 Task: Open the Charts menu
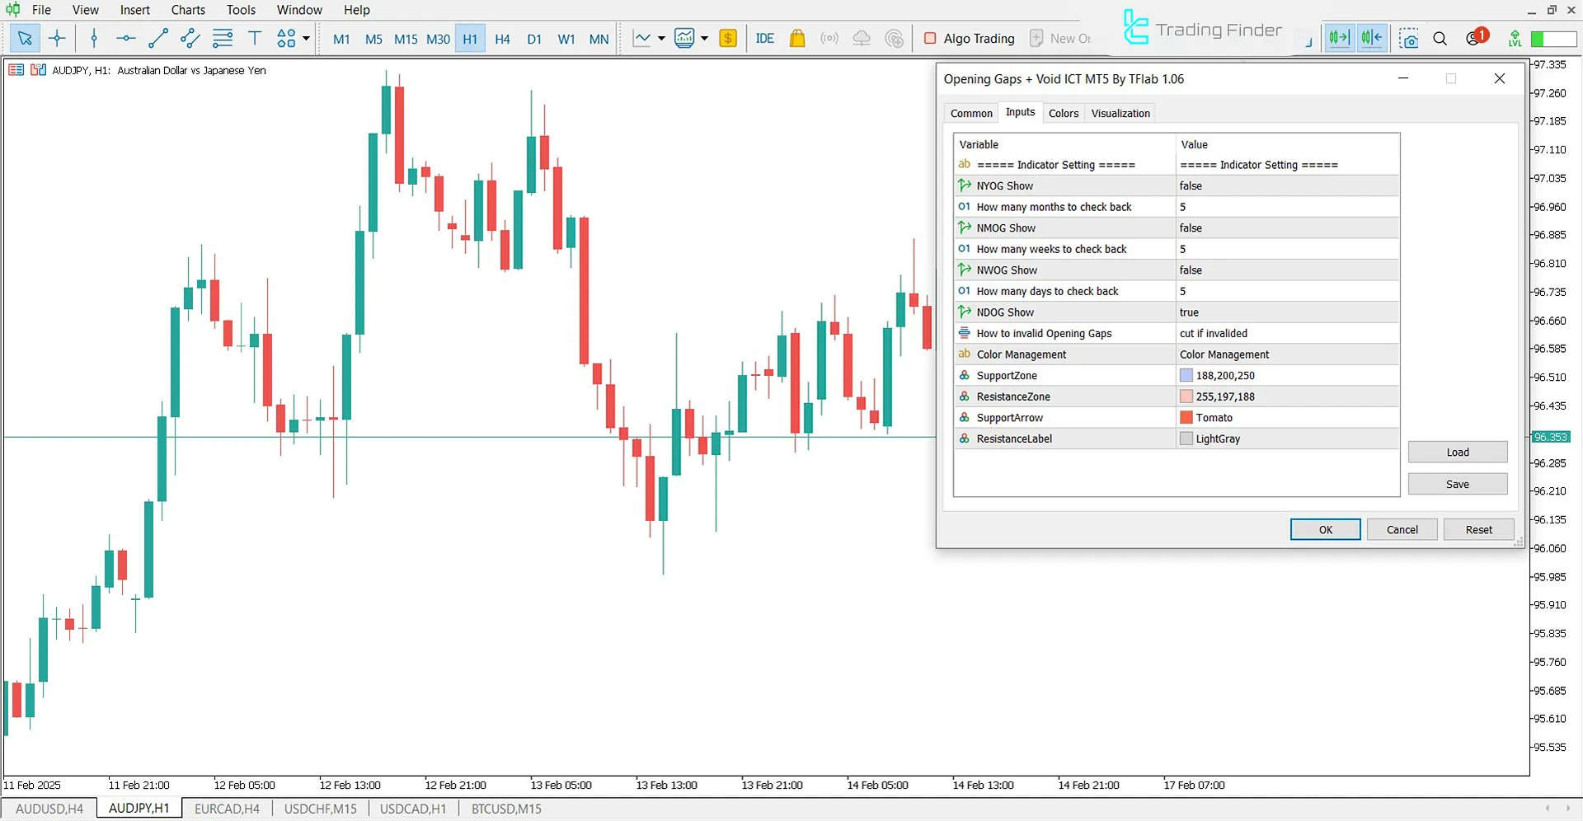click(x=187, y=10)
